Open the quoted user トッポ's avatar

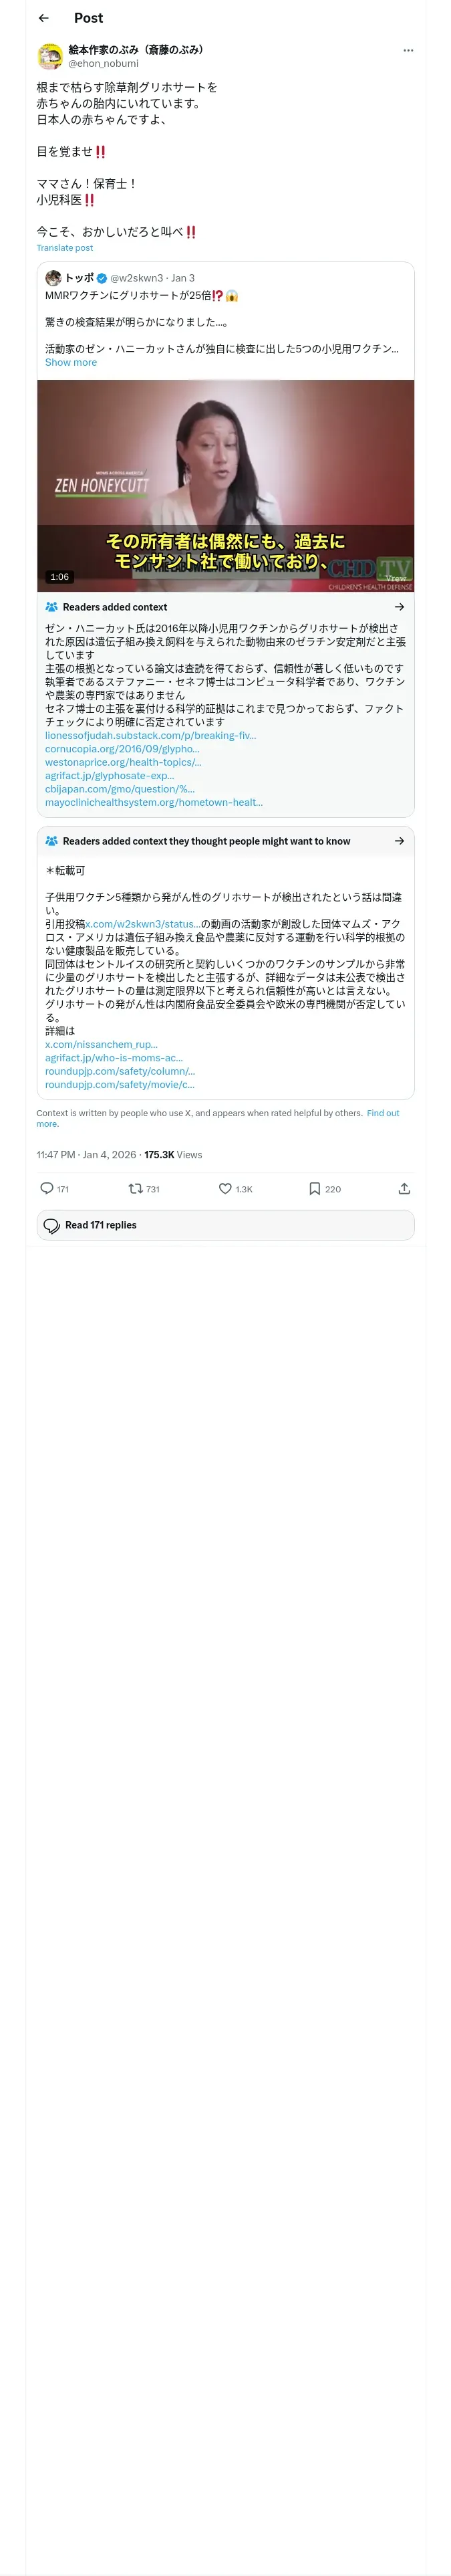click(53, 278)
